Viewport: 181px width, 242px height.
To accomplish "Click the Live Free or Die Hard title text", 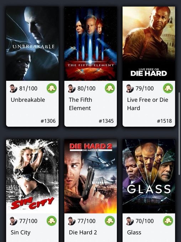I will [x=148, y=104].
